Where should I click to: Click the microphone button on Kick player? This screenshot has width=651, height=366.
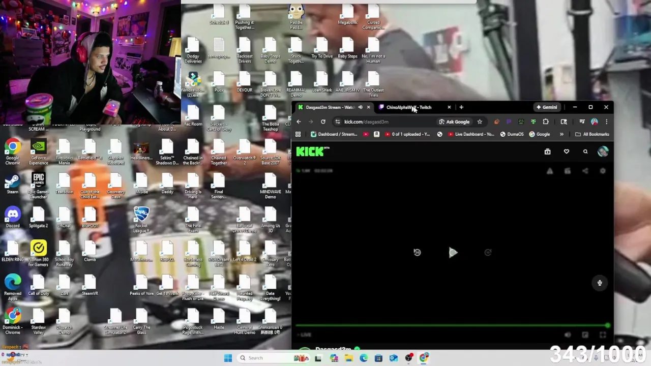600,283
